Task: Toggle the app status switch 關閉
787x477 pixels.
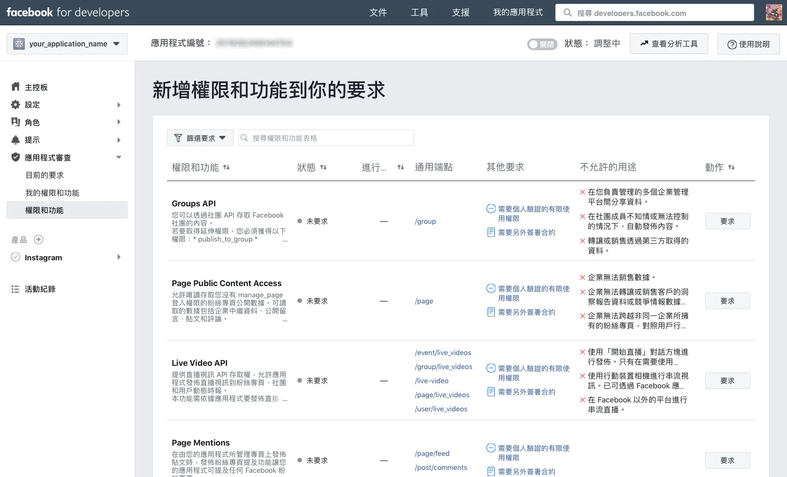Action: point(542,44)
